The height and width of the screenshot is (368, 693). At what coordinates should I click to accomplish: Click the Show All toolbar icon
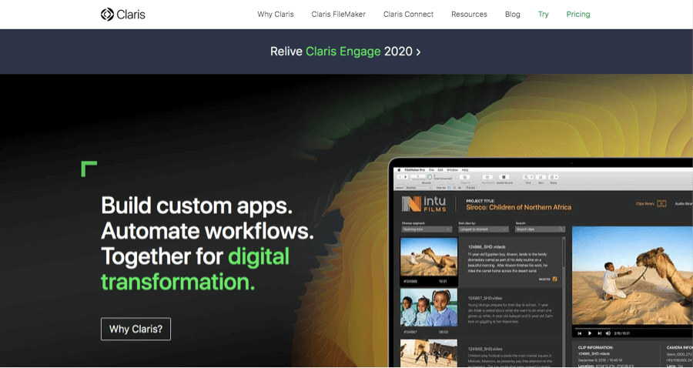[x=465, y=177]
